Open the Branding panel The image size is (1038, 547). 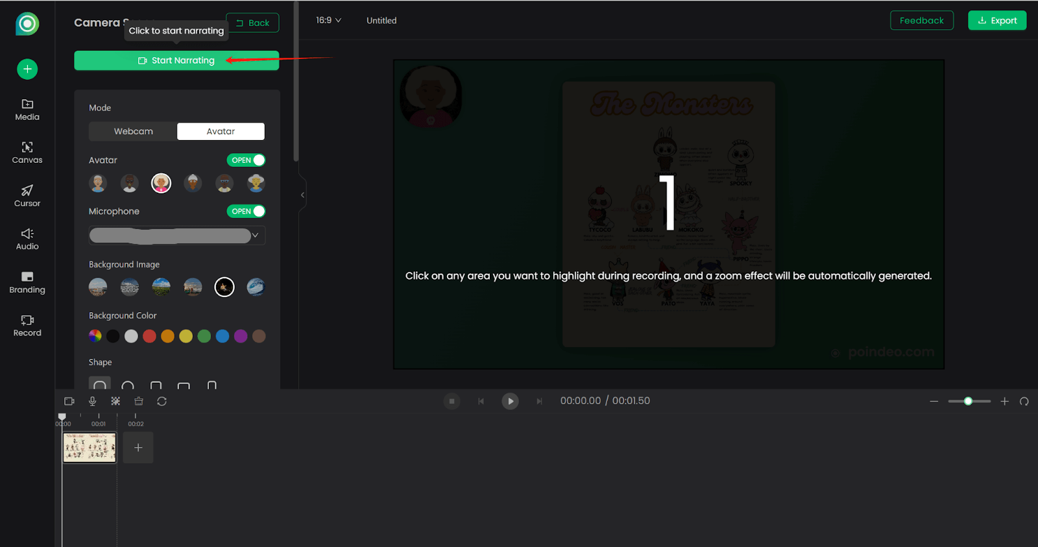pyautogui.click(x=27, y=283)
